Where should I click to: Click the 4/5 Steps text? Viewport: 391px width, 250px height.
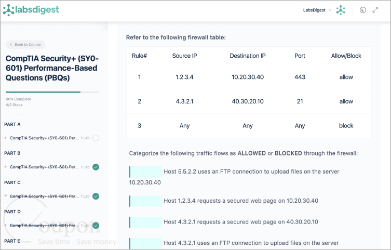click(x=14, y=105)
